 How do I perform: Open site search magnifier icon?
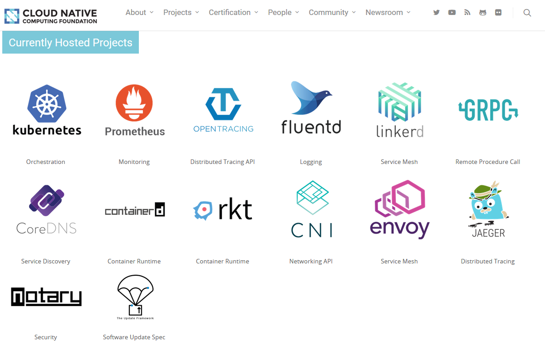(527, 13)
